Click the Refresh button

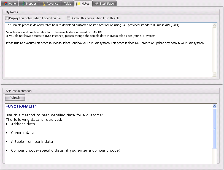(x=15, y=98)
